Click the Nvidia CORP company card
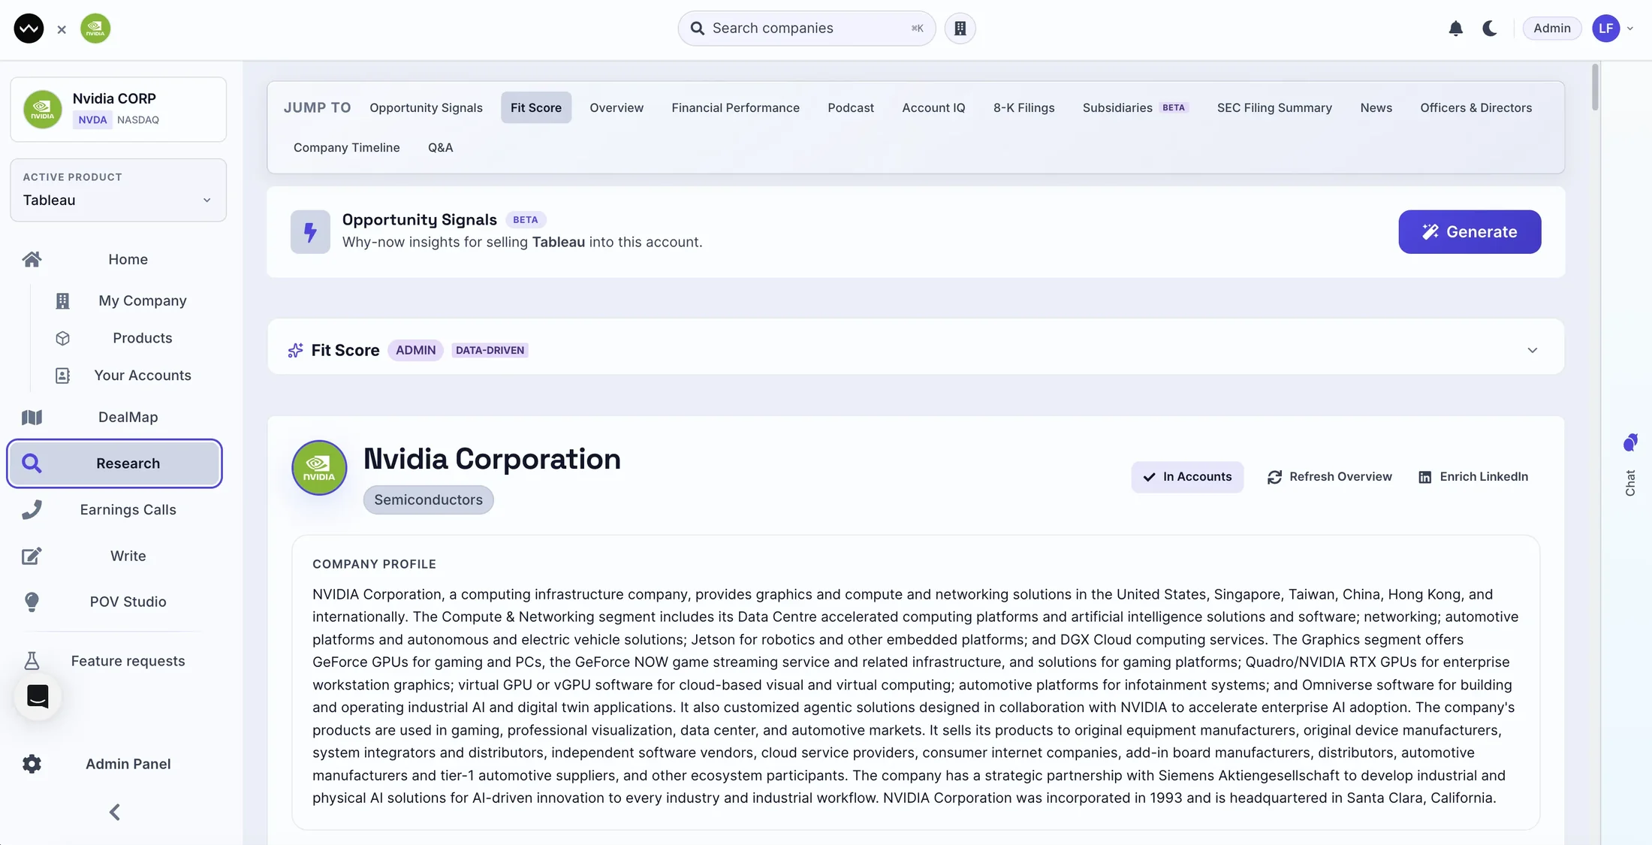Screen dimensions: 1652x845 [118, 110]
